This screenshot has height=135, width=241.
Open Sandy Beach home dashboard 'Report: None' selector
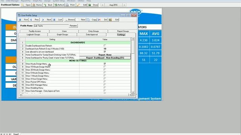point(105,55)
